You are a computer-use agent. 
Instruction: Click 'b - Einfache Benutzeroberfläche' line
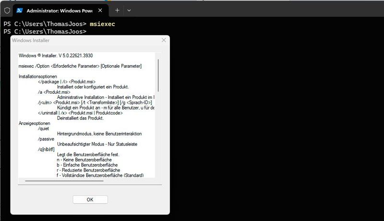point(87,165)
